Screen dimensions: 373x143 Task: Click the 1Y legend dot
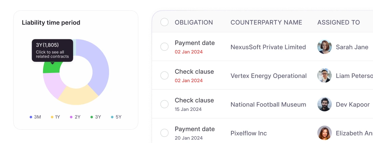(52, 117)
